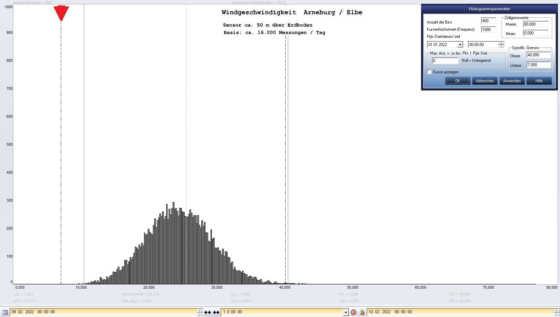
Task: Click the Abbrechen button
Action: point(485,81)
